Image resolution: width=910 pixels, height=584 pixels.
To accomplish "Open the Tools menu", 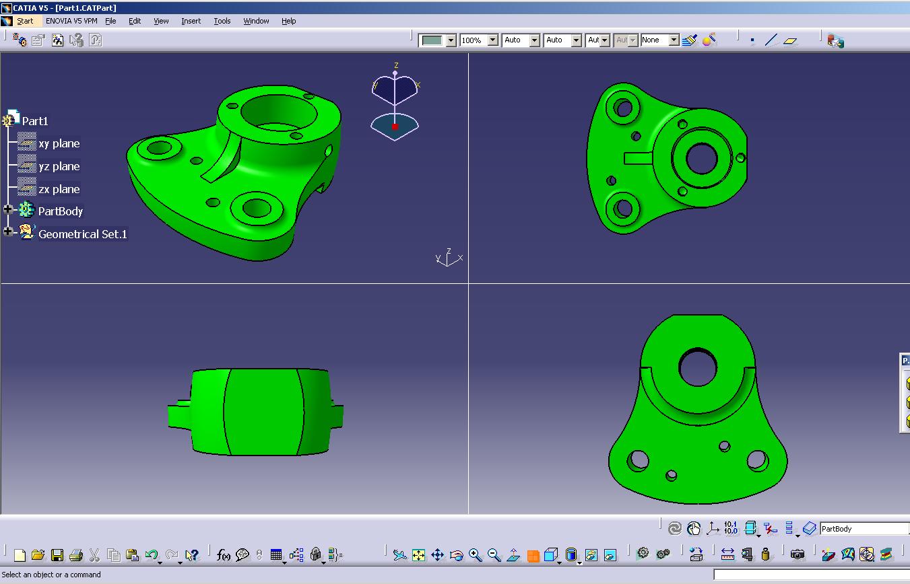I will click(222, 21).
